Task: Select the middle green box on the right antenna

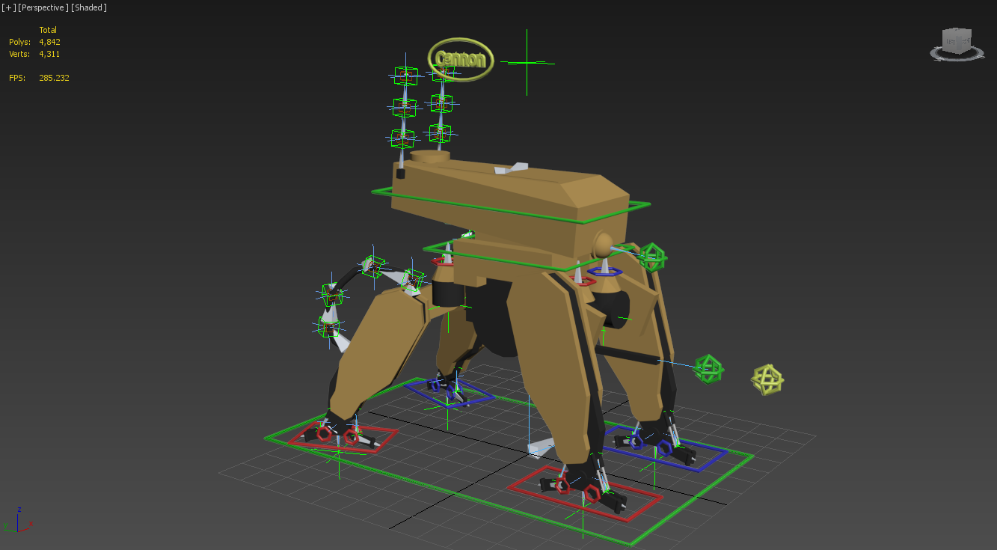Action: [441, 103]
